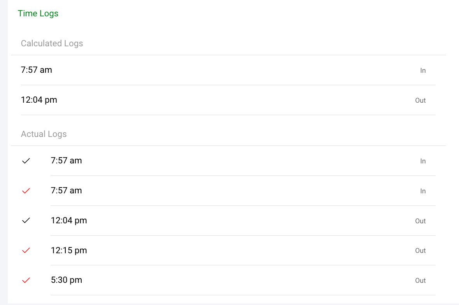Viewport: 459px width, 305px height.
Task: Open the 12:04 pm entry under Calculated Logs
Action: pos(39,100)
